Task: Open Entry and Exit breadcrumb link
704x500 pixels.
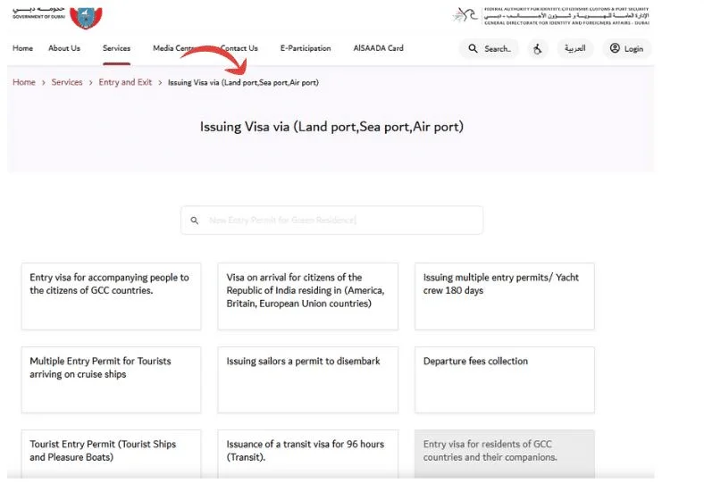Action: 125,82
